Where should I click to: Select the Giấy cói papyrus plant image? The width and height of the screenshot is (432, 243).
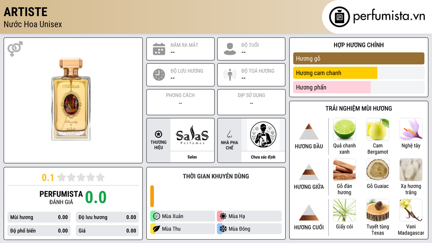click(344, 210)
